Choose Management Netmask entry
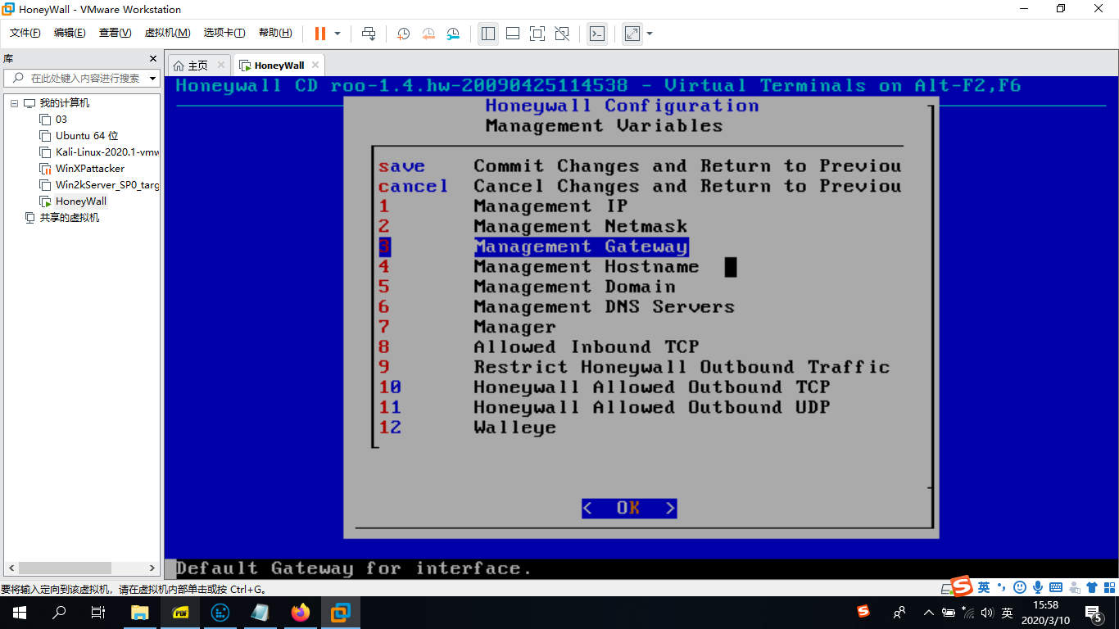 coord(580,226)
